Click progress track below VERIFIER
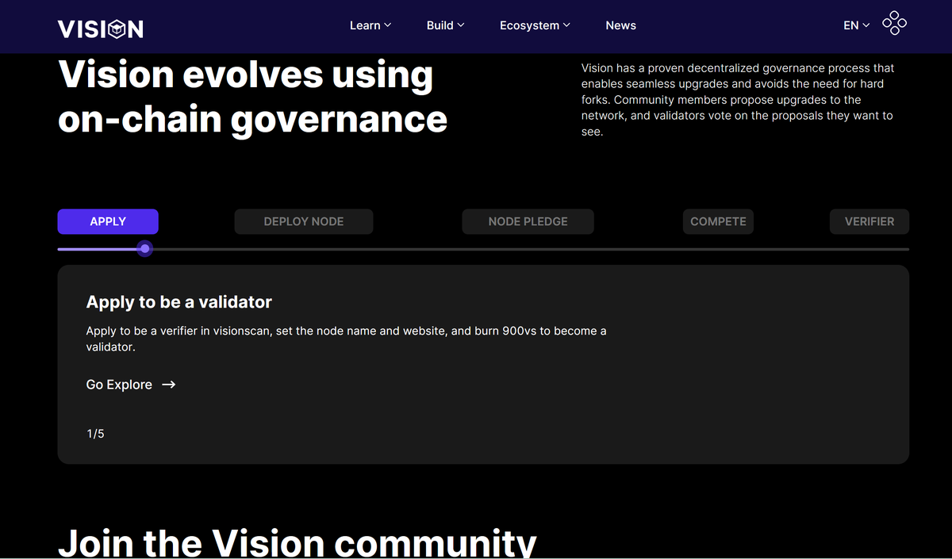 pyautogui.click(x=869, y=249)
